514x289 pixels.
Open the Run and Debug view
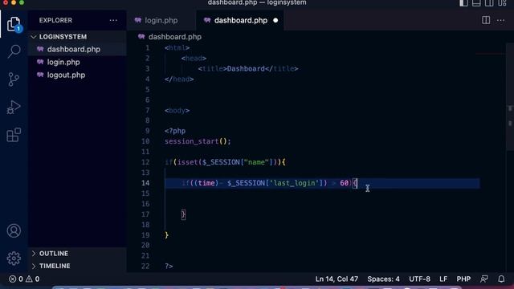(x=14, y=107)
